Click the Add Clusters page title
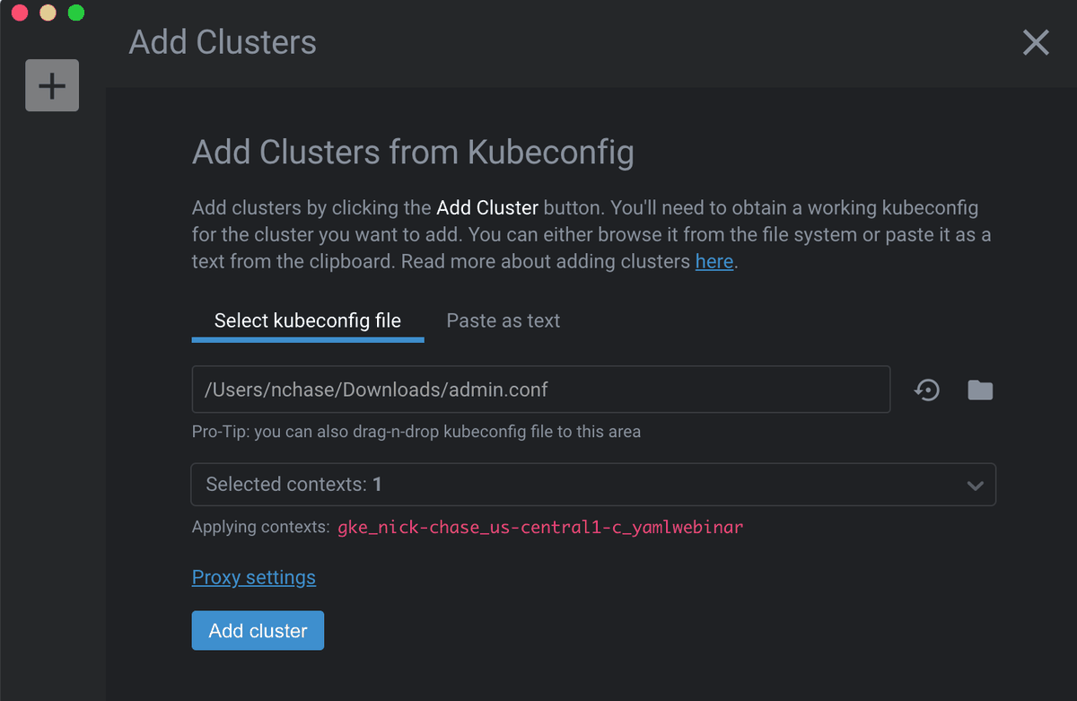Viewport: 1077px width, 701px height. (x=223, y=42)
